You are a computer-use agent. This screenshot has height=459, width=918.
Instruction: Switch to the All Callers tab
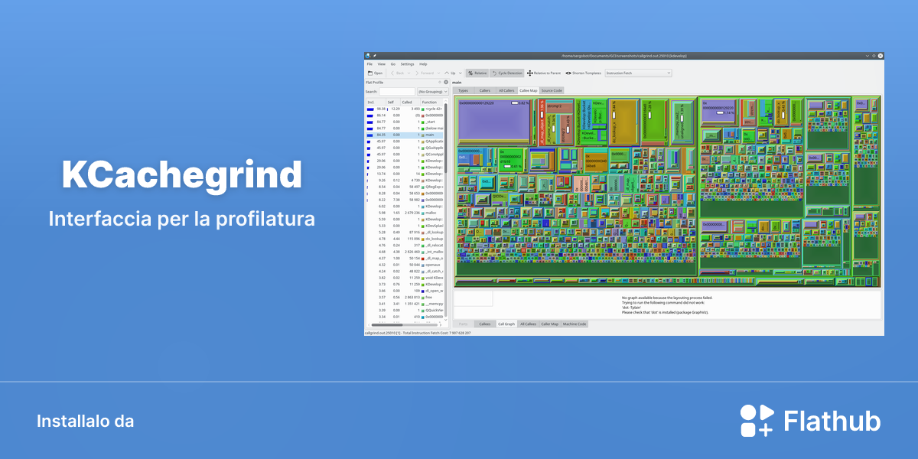[x=506, y=90]
